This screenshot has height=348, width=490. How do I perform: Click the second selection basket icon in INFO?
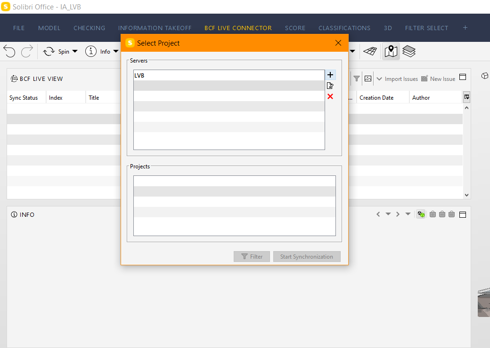click(442, 214)
